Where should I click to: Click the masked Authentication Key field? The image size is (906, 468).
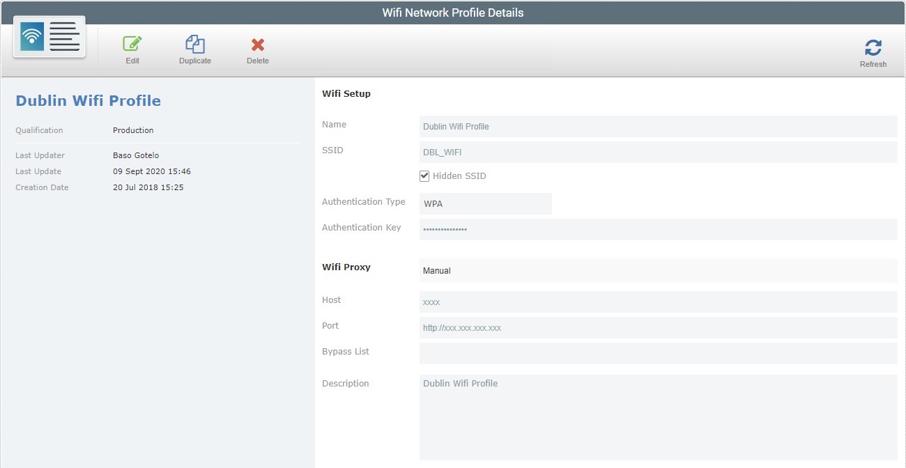pos(658,228)
